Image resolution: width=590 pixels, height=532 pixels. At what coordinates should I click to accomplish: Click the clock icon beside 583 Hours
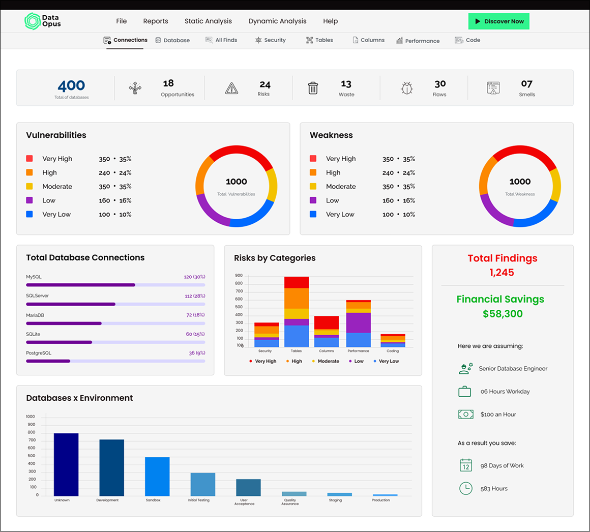(x=466, y=488)
